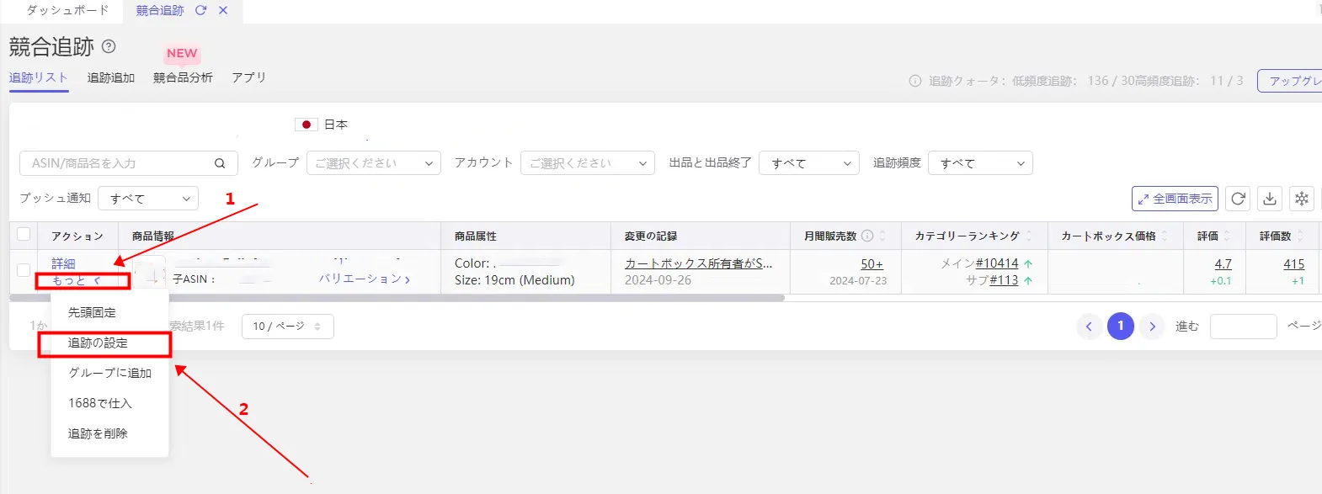Viewport: 1322px width, 494px height.
Task: Click the 2024-09-26 change date
Action: 658,280
